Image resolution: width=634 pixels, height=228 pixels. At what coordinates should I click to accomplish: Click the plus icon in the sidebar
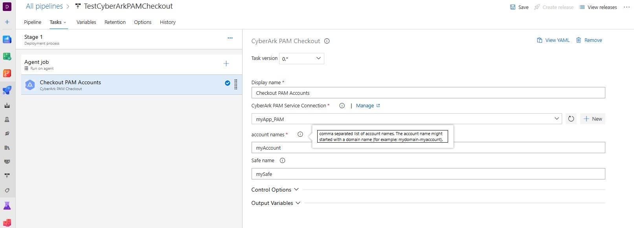pos(7,22)
